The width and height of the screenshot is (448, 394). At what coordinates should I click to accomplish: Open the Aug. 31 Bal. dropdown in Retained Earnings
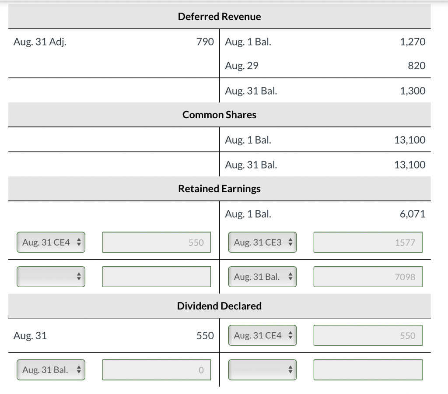(262, 276)
